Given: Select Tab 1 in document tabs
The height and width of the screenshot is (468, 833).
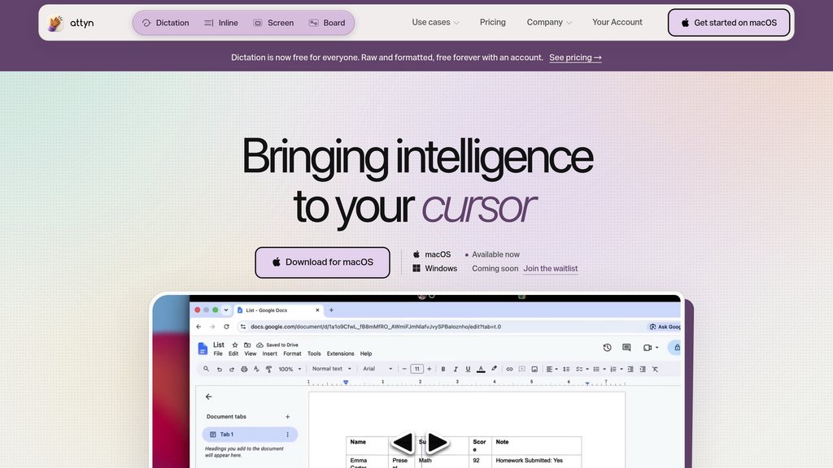Looking at the screenshot, I should click(x=250, y=435).
